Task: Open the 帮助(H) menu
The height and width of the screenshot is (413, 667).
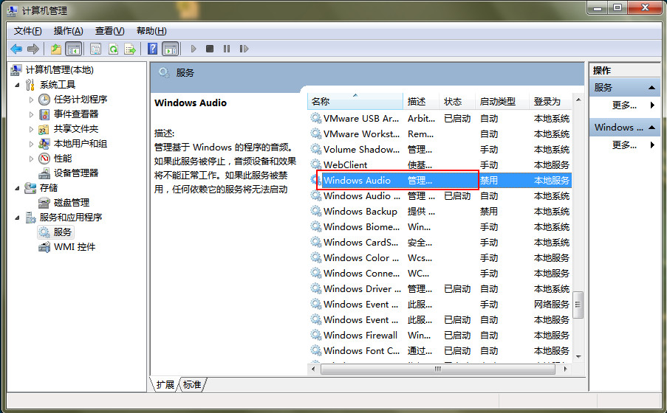Action: coord(151,31)
